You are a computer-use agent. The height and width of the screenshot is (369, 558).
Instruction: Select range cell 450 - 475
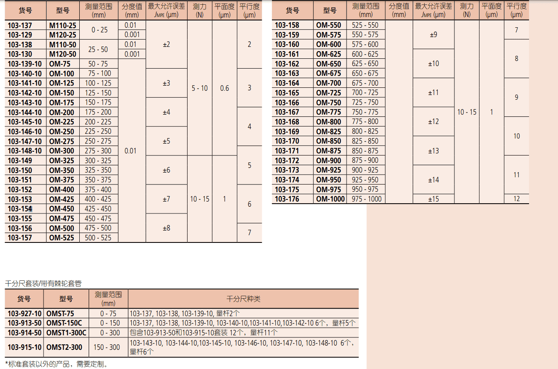click(98, 219)
